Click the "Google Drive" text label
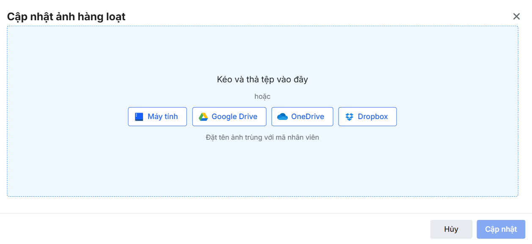 pyautogui.click(x=234, y=117)
